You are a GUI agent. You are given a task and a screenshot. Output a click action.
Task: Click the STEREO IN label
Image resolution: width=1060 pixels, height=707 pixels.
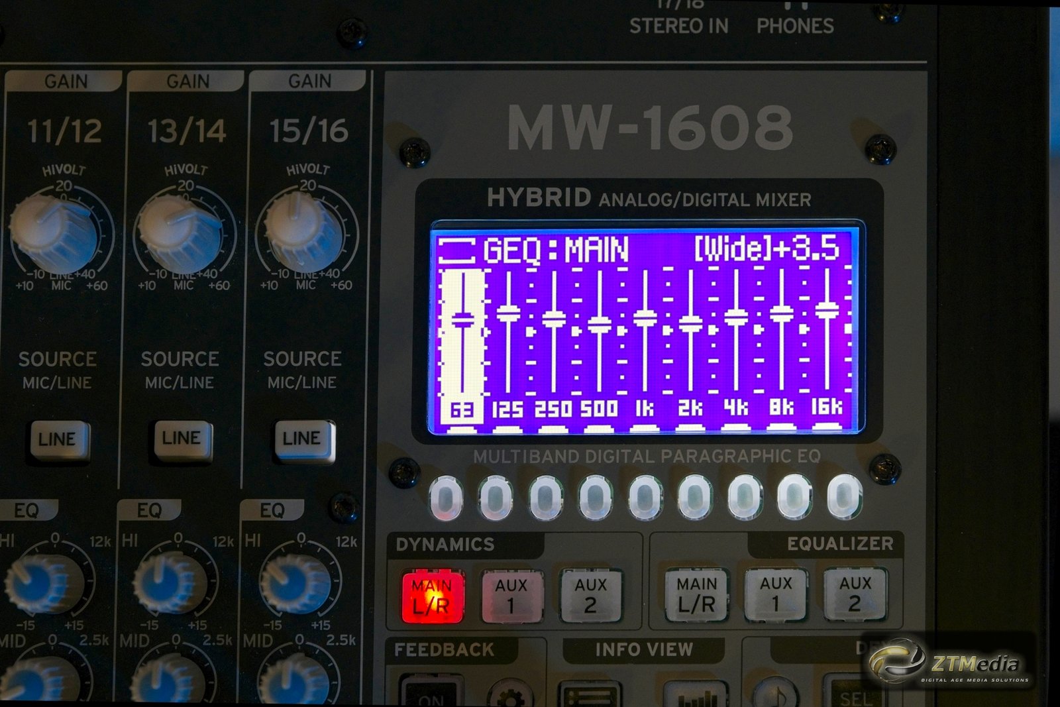point(679,26)
